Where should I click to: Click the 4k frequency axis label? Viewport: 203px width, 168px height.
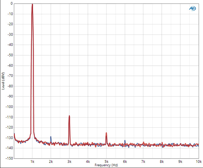click(x=88, y=162)
